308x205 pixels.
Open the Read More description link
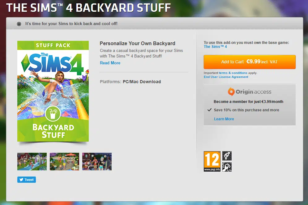coord(110,63)
